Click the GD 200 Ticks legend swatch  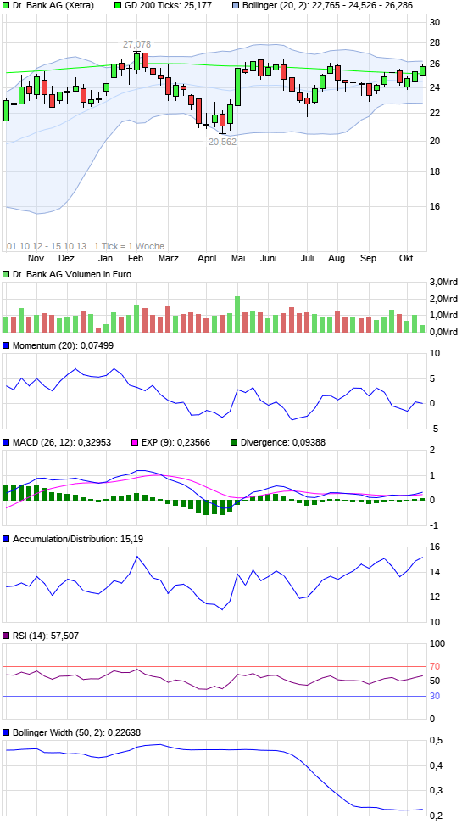pyautogui.click(x=118, y=6)
